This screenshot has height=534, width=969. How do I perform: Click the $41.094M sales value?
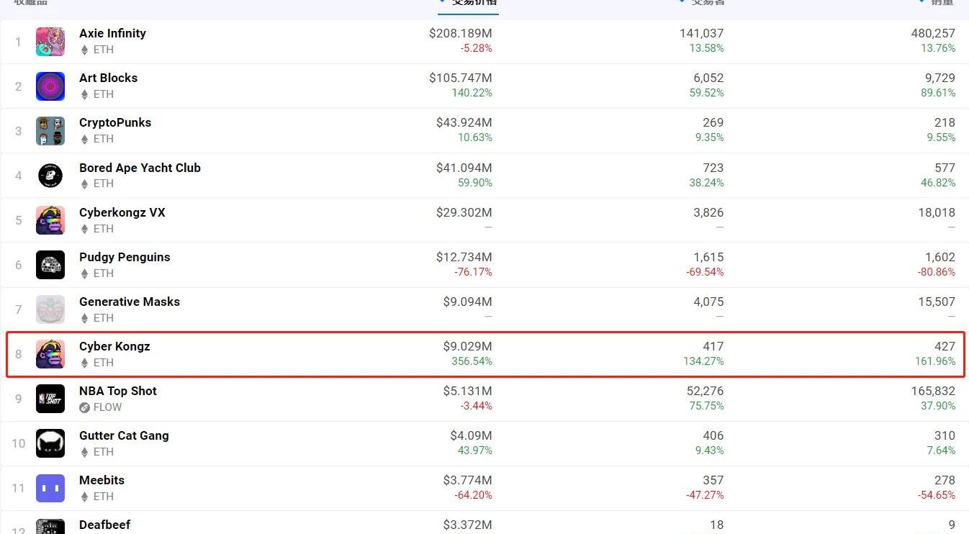point(464,168)
